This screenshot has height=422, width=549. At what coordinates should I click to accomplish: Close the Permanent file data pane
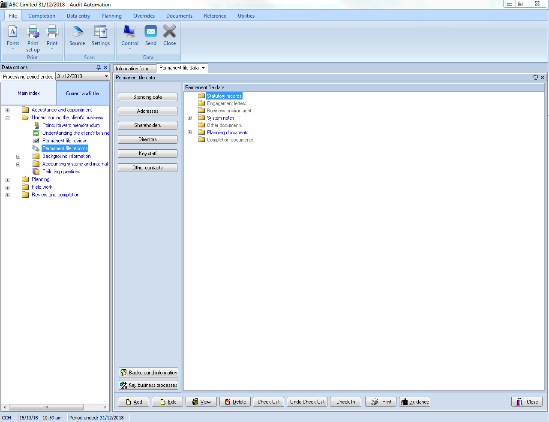543,78
